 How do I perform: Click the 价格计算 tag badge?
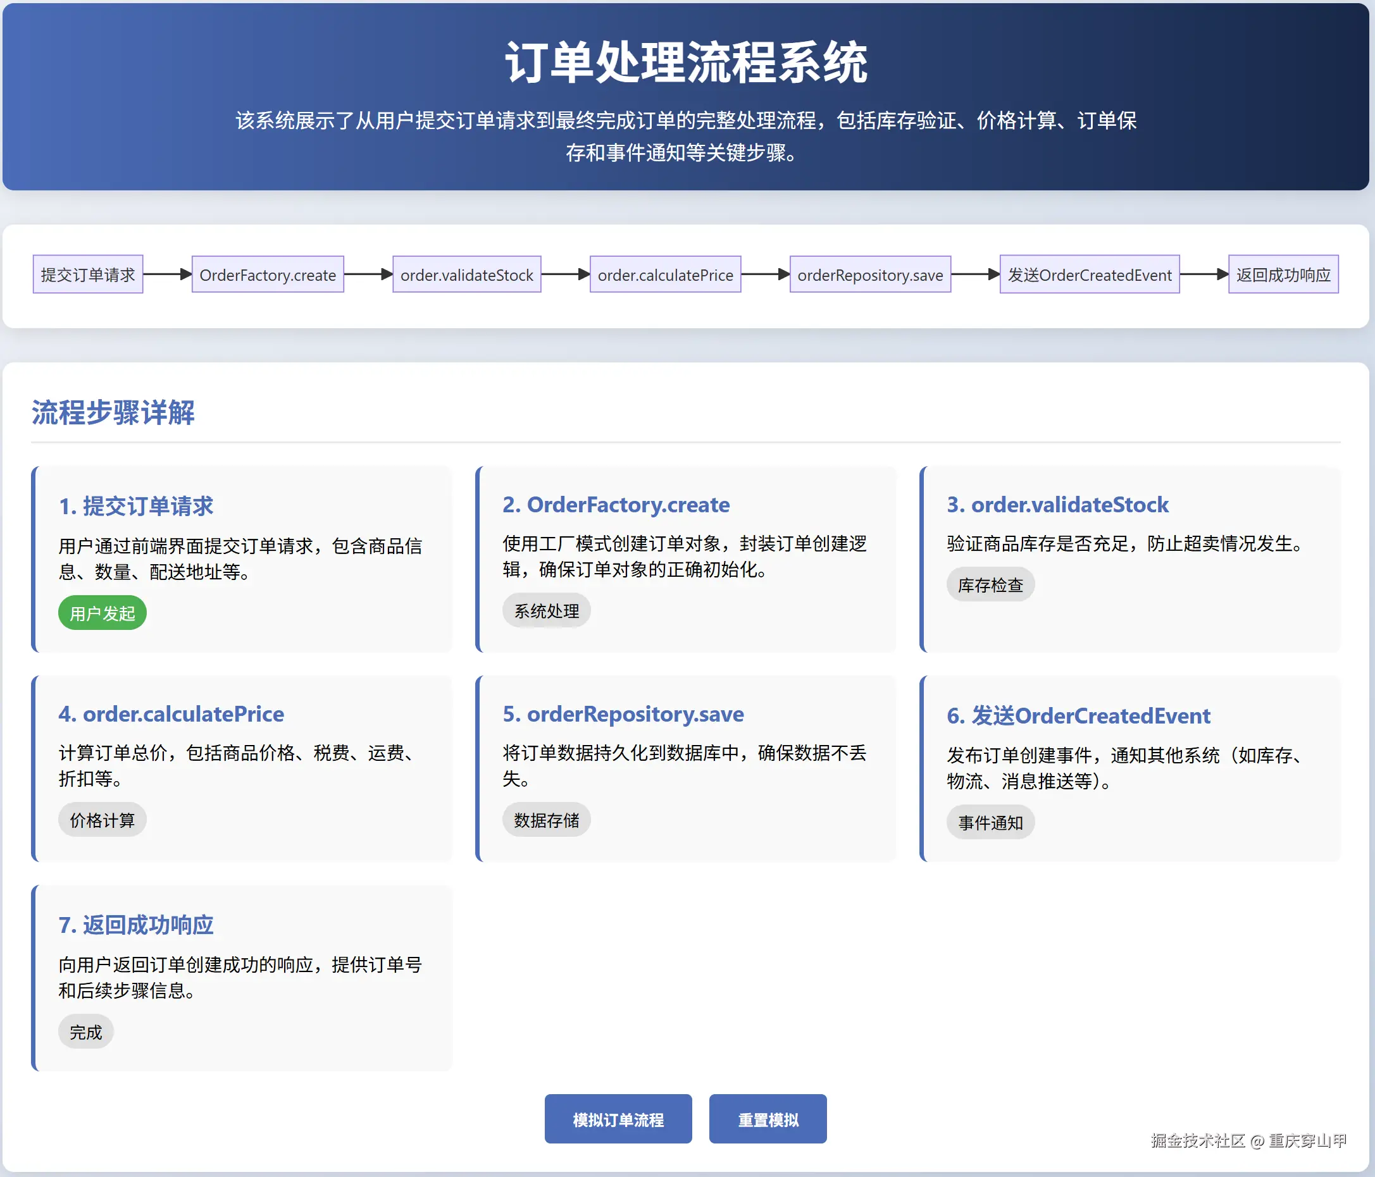point(103,820)
